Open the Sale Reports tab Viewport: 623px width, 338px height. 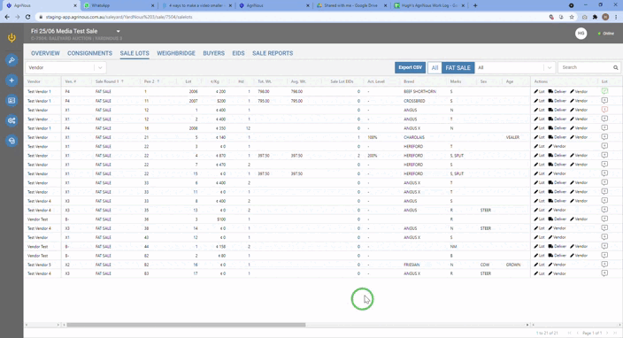[273, 53]
